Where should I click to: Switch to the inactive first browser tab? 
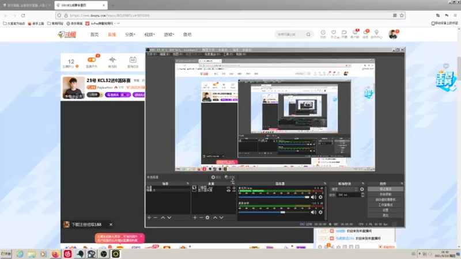click(x=27, y=5)
